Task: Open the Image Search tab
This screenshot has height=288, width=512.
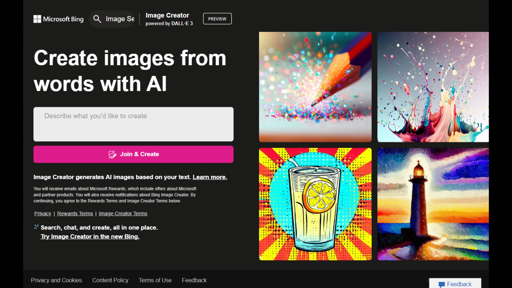Action: pos(120,19)
